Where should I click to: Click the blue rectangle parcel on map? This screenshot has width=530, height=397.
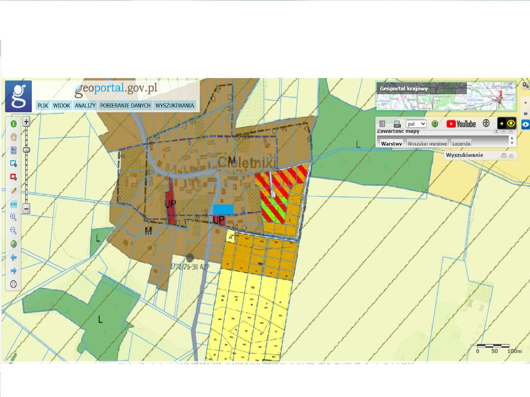tap(223, 210)
